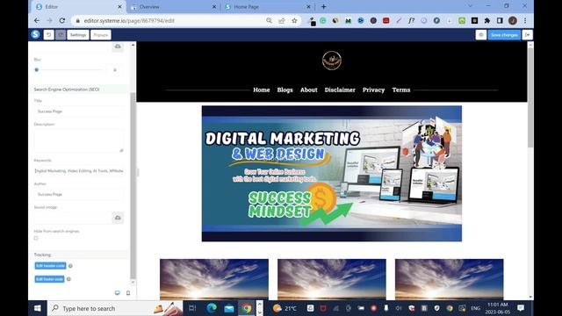
Task: Share this page icon in address bar
Action: point(282,21)
